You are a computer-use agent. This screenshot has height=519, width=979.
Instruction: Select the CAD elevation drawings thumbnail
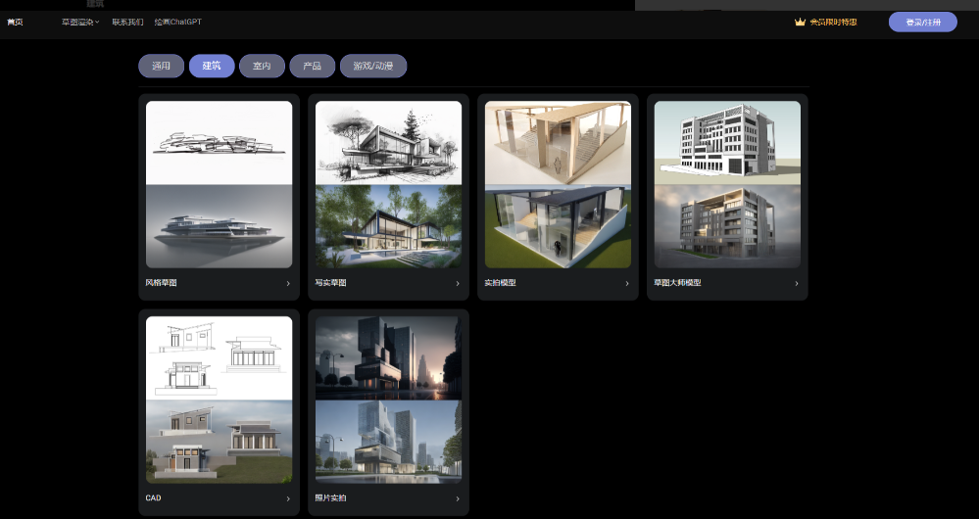click(x=219, y=357)
